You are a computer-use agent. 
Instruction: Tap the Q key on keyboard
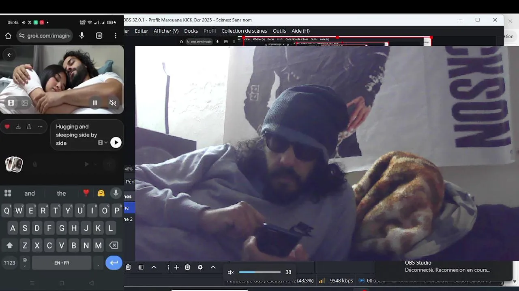point(7,211)
